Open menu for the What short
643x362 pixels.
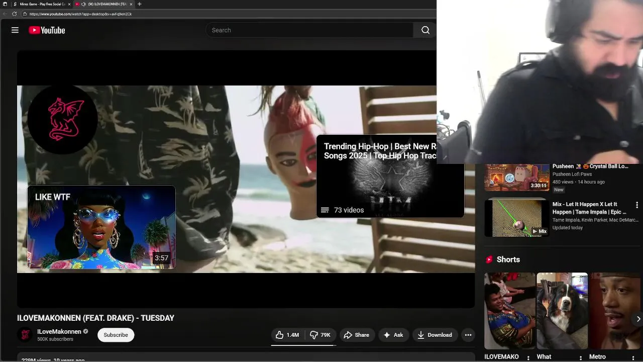coord(581,357)
